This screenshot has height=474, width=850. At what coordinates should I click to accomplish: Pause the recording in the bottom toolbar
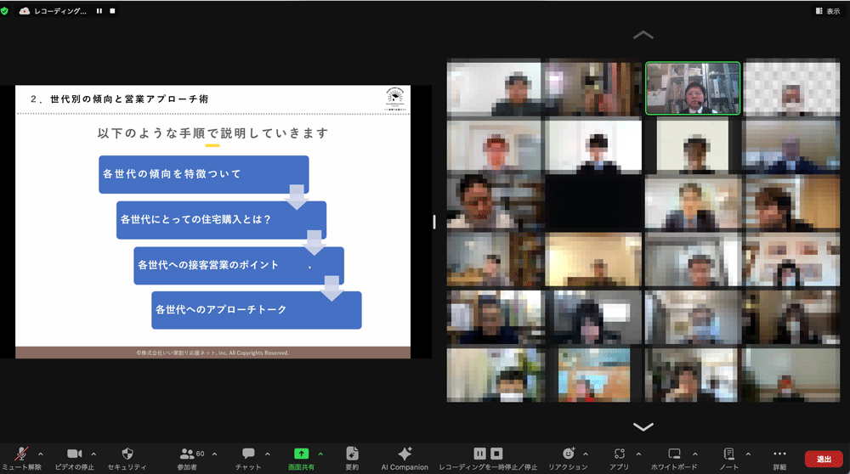(479, 454)
